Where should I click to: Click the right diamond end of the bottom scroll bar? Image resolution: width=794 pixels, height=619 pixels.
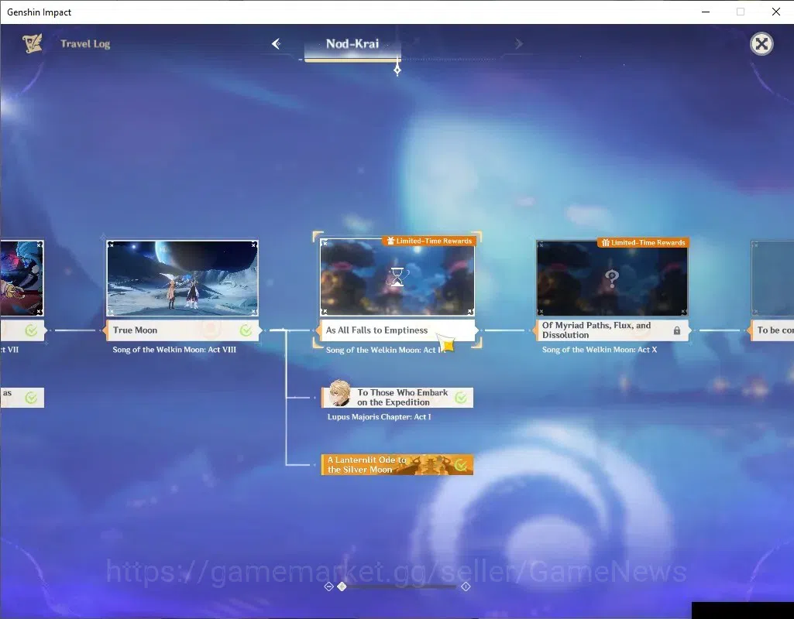click(x=466, y=587)
